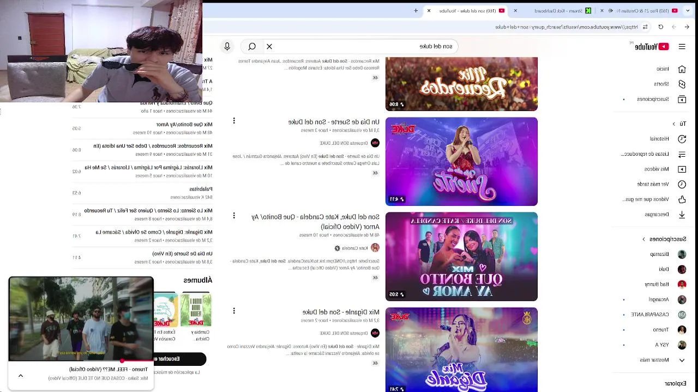Open a new browser tab

tap(416, 10)
